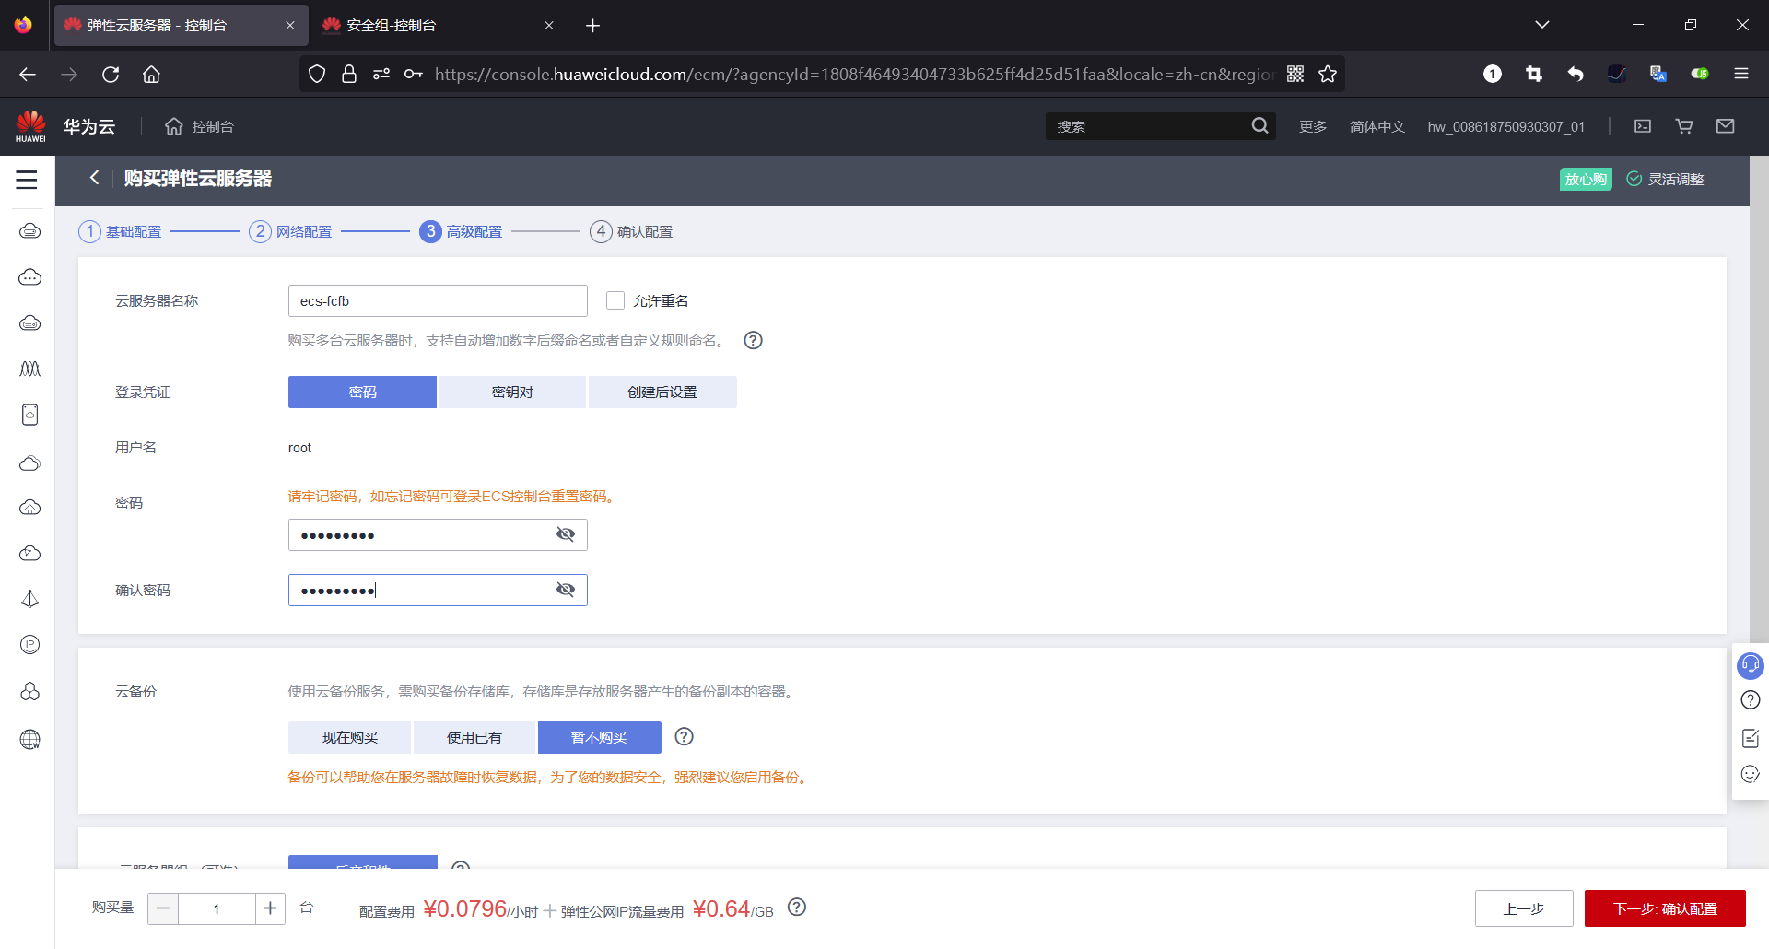Screen dimensions: 1769x949
Task: Open the hamburger navigation menu icon
Action: (27, 181)
